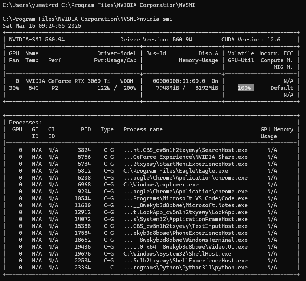Click the Microsoft VS Code Code.exe entry
The image size is (306, 281).
[x=185, y=198]
